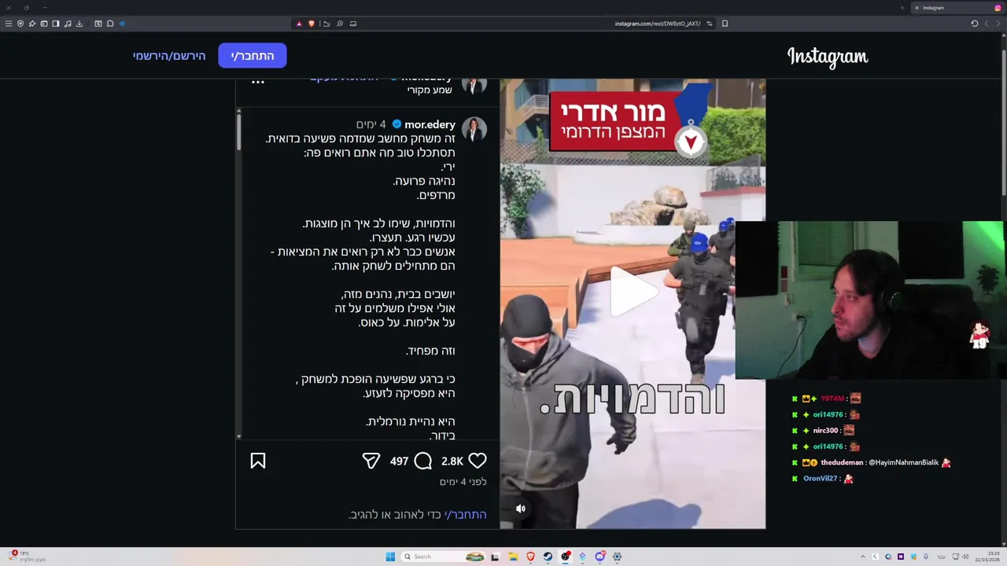The height and width of the screenshot is (566, 1007).
Task: Click the downloads arrow icon in browser toolbar
Action: [79, 24]
